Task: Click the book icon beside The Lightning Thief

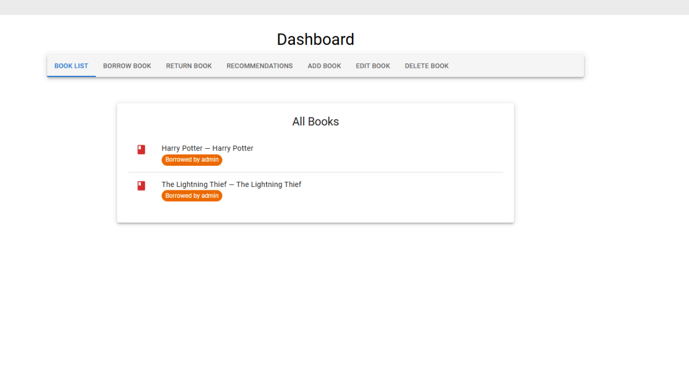Action: click(141, 185)
